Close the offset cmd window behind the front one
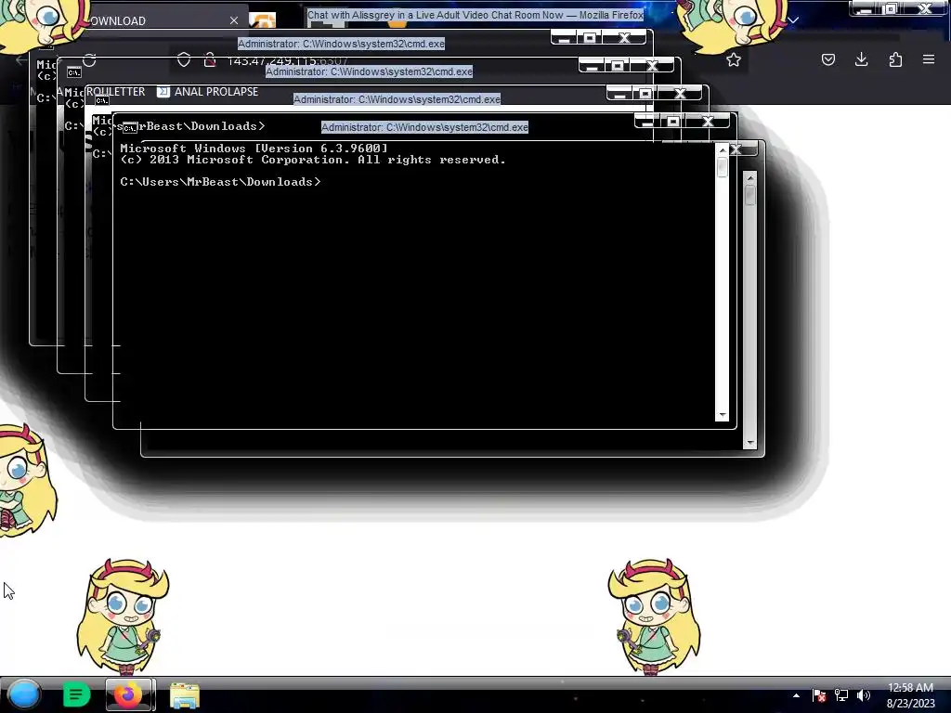Viewport: 951px width, 713px height. 736,149
